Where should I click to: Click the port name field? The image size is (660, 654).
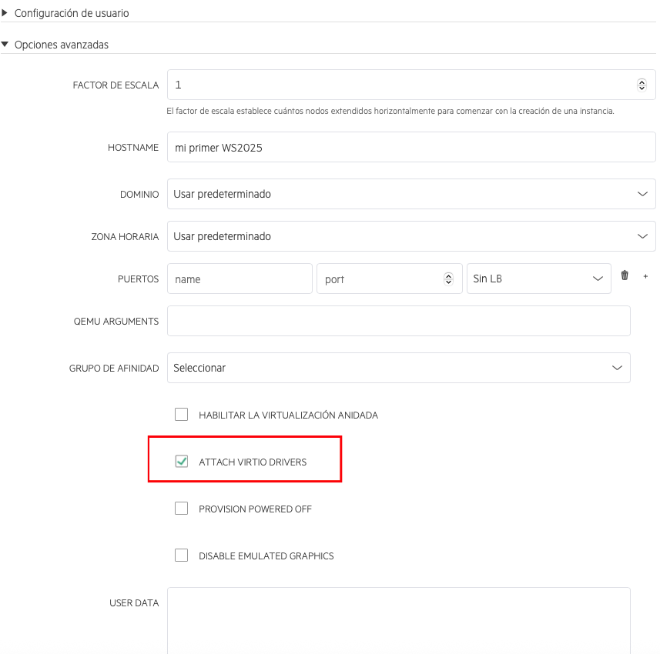tap(239, 279)
